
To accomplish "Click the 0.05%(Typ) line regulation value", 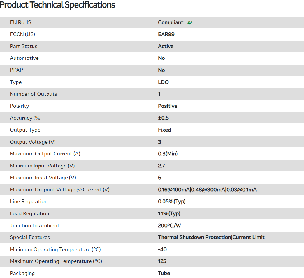I will pos(172,201).
